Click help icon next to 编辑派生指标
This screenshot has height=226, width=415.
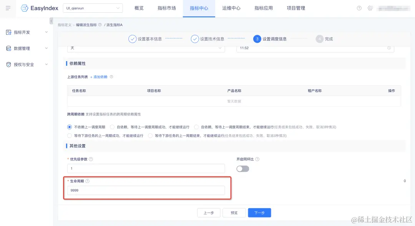(100, 25)
